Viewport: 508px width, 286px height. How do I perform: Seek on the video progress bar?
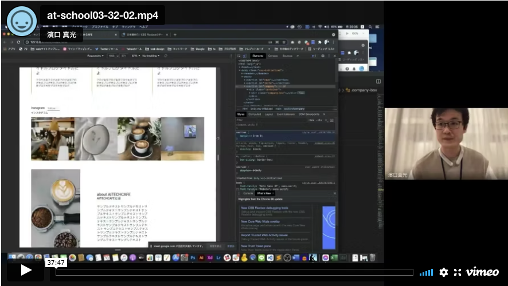[235, 272]
